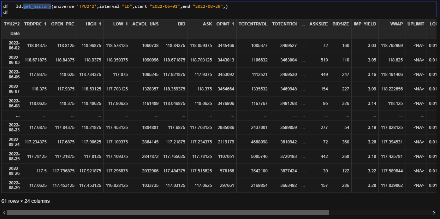Click the BID column header
Viewport: 440px width, 219px height.
click(x=174, y=24)
